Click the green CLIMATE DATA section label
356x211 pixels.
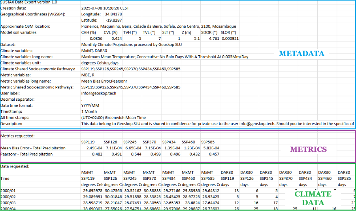point(313,198)
